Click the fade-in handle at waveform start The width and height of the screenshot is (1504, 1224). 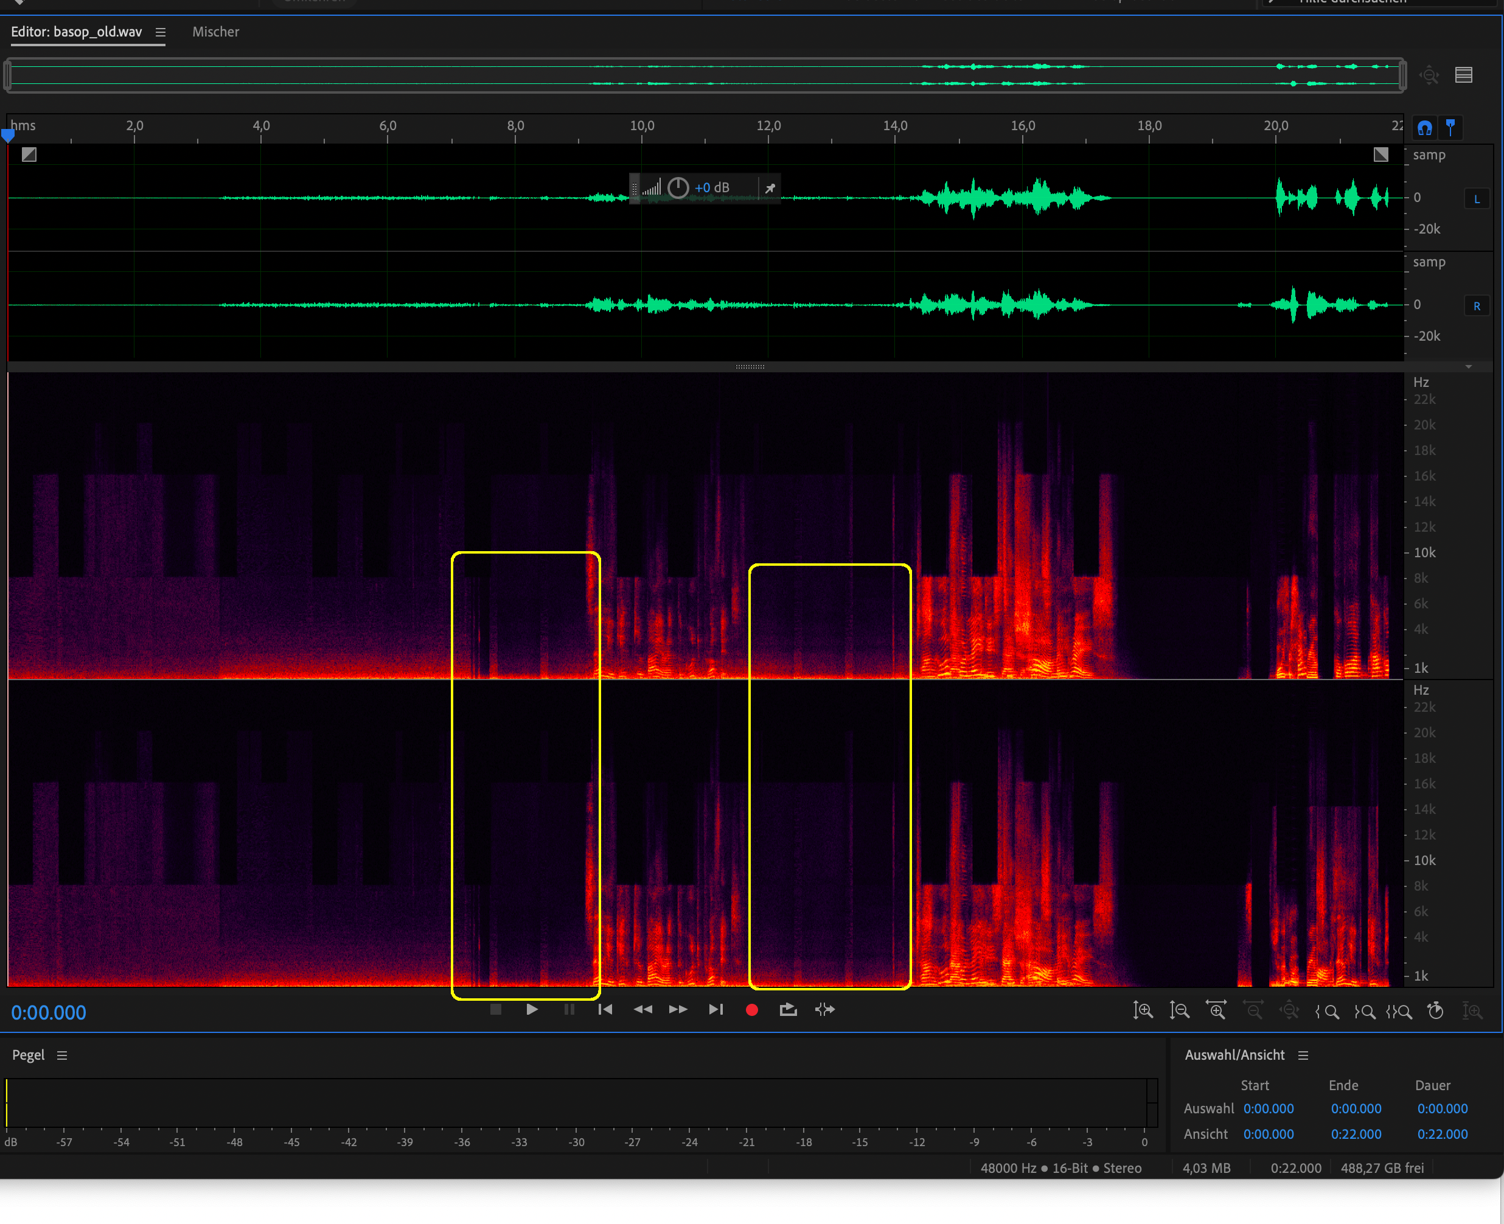(x=29, y=155)
